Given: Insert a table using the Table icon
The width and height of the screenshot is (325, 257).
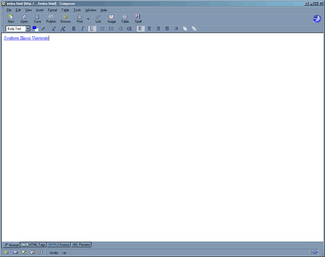Looking at the screenshot, I should (x=125, y=19).
